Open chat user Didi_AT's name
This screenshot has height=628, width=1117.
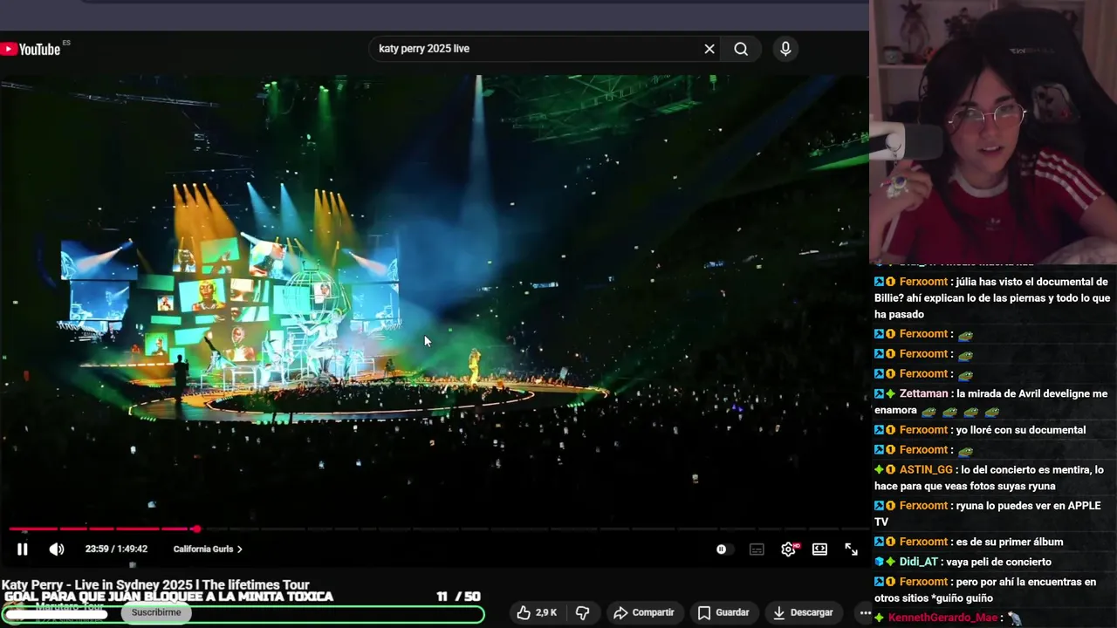tap(919, 562)
